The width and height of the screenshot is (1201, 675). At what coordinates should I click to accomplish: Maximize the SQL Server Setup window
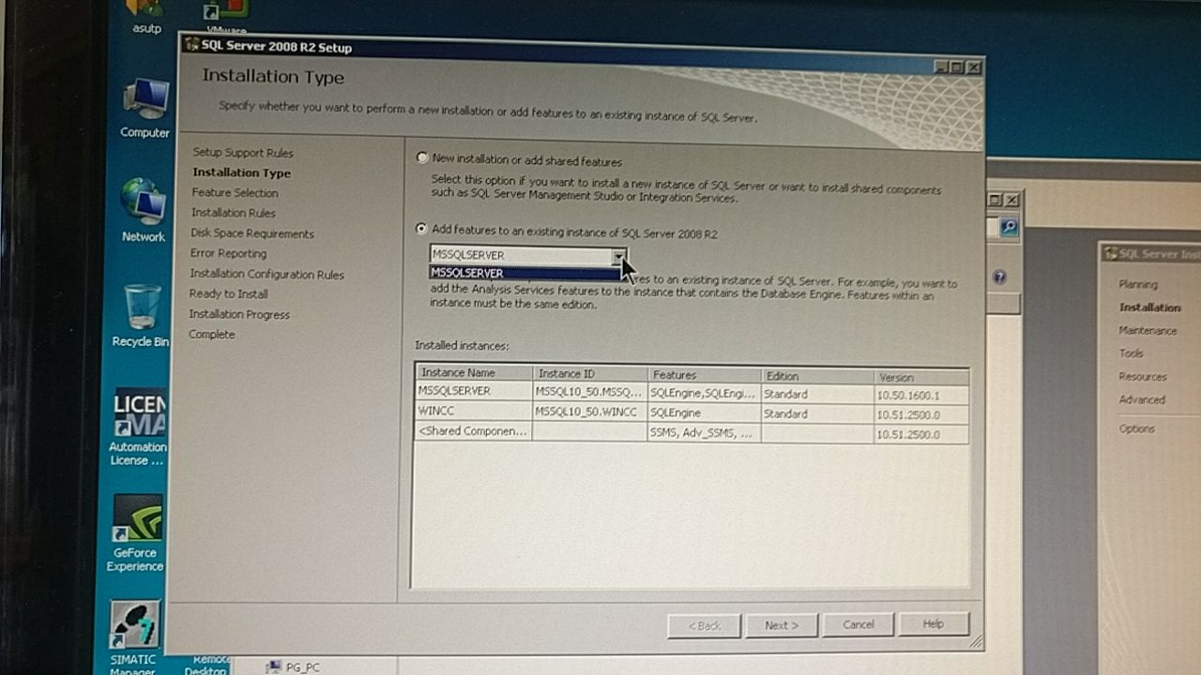click(x=957, y=67)
